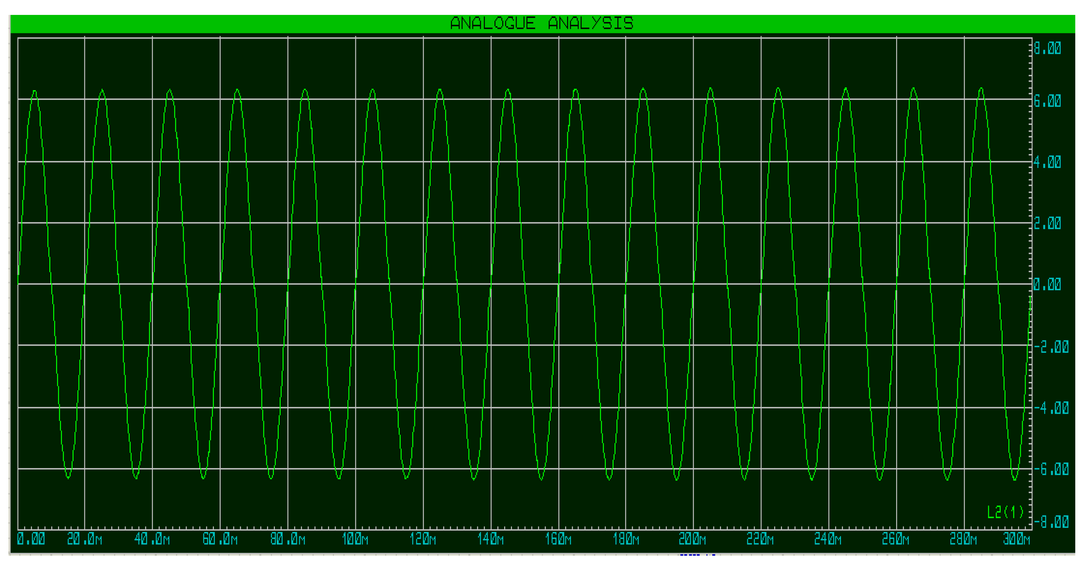Click the ANALOGUE ANALYSIS graph title bar
The width and height of the screenshot is (1085, 569).
[542, 24]
